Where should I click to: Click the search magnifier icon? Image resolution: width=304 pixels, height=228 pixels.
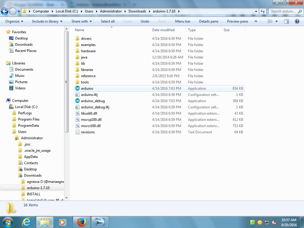click(300, 12)
